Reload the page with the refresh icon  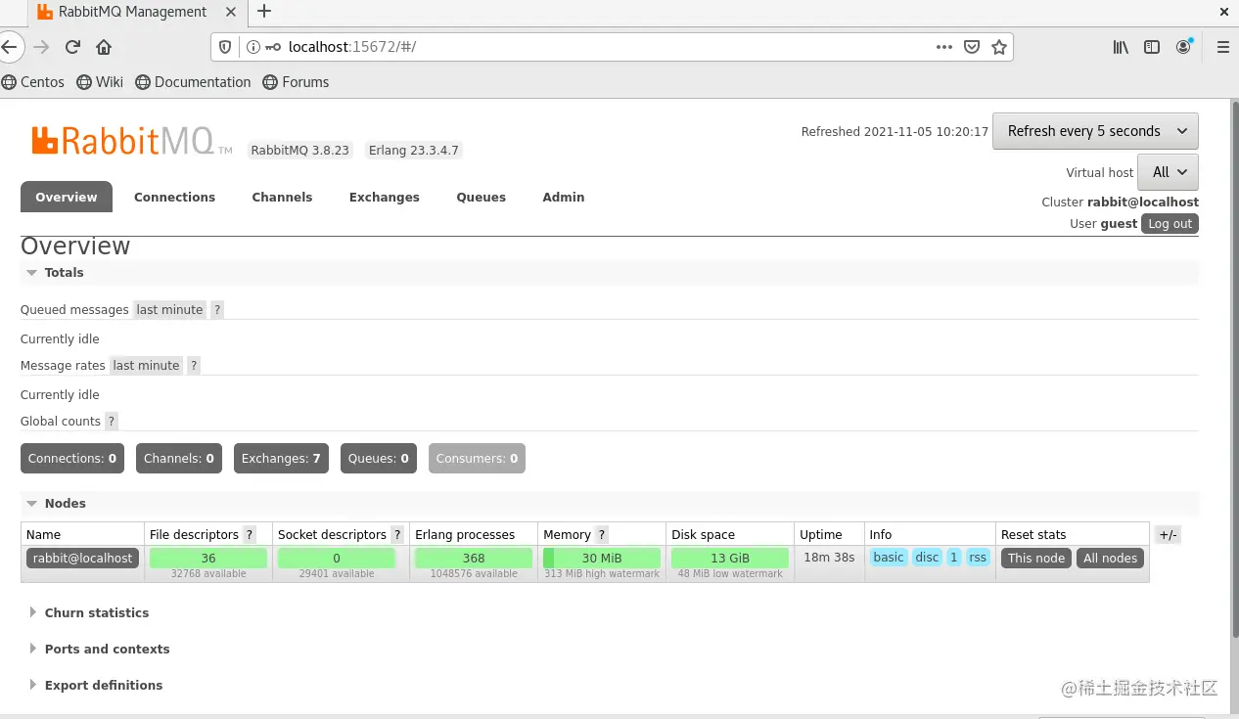(72, 47)
